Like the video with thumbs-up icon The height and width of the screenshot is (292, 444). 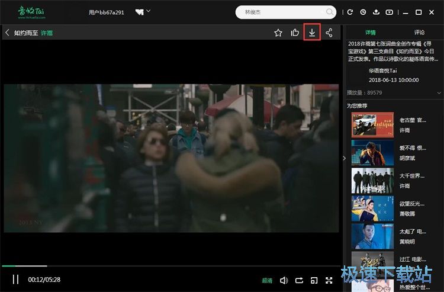(295, 33)
